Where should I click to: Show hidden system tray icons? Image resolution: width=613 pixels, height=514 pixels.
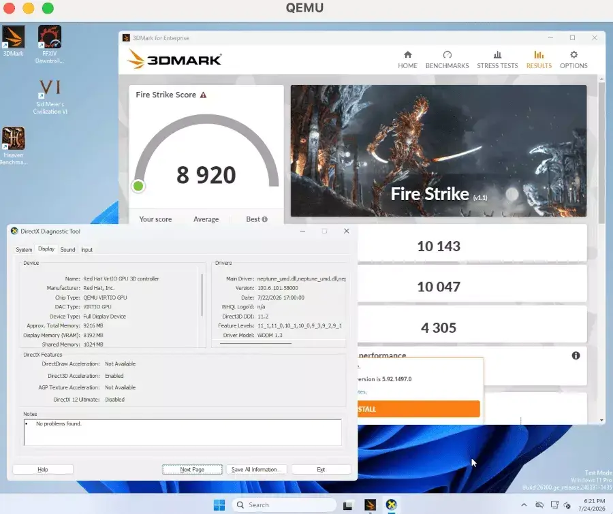click(524, 505)
